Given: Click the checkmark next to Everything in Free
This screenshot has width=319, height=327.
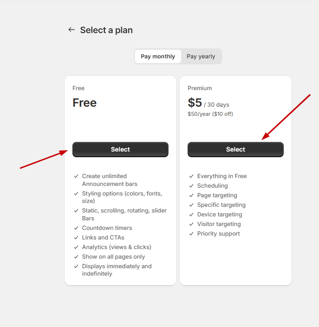Looking at the screenshot, I should pyautogui.click(x=192, y=176).
